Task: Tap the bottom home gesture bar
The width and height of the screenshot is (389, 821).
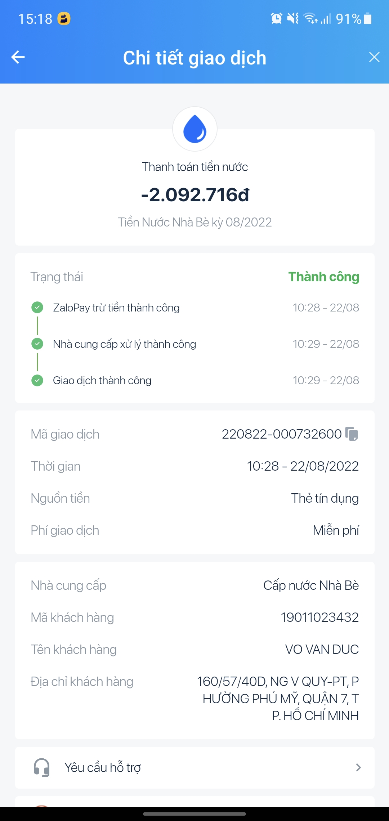Action: [x=194, y=813]
